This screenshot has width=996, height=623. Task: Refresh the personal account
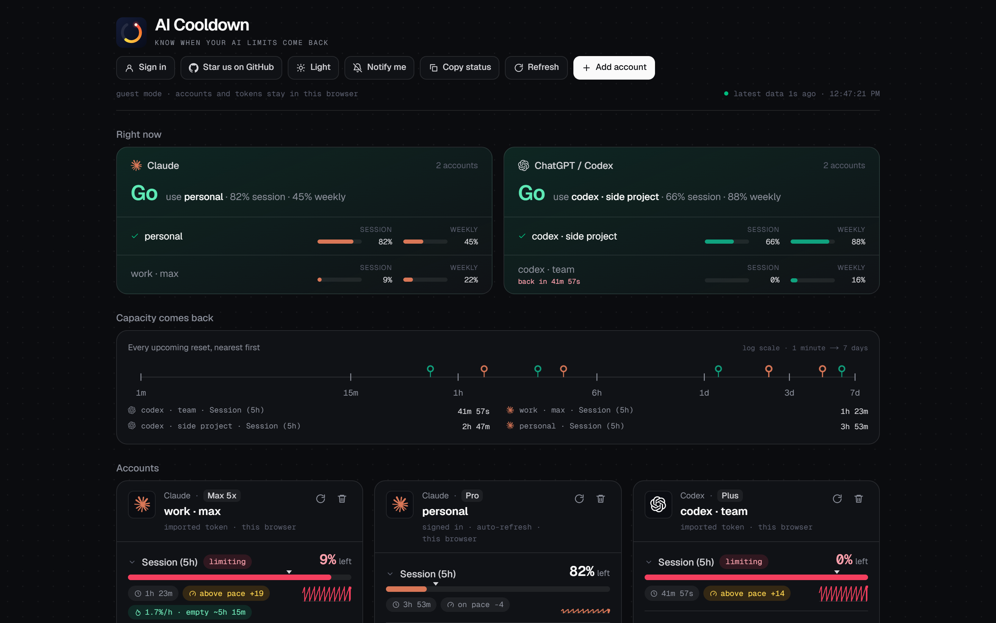(579, 499)
